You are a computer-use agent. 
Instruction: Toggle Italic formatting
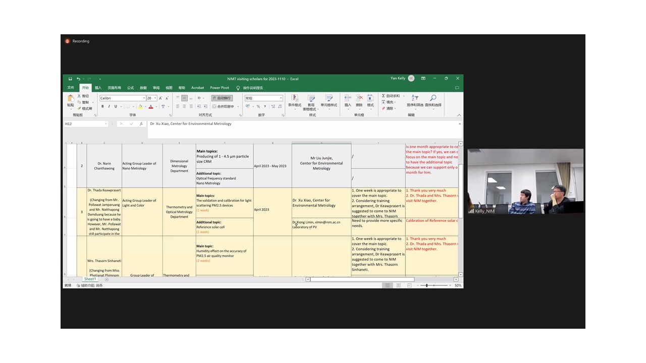coord(109,106)
